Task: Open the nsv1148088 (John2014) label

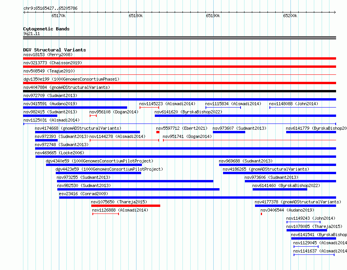Action: click(x=294, y=104)
